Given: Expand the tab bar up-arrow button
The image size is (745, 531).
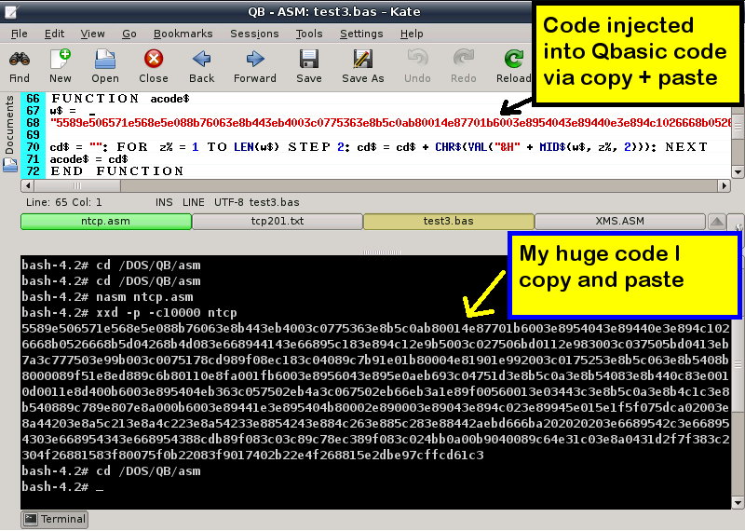Looking at the screenshot, I should coord(717,222).
